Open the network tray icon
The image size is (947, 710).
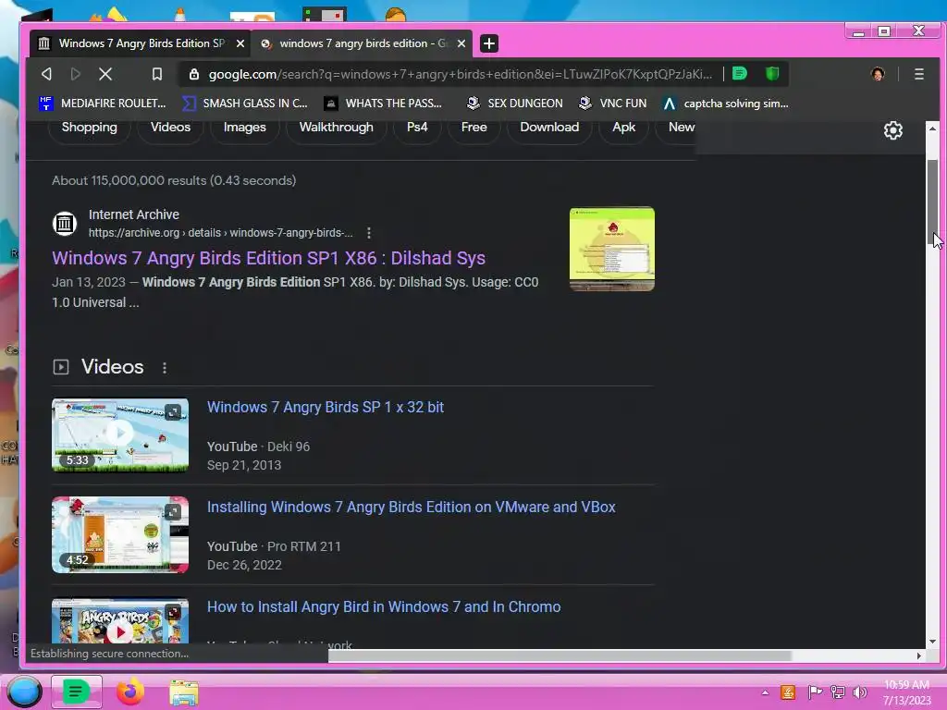[x=838, y=692]
